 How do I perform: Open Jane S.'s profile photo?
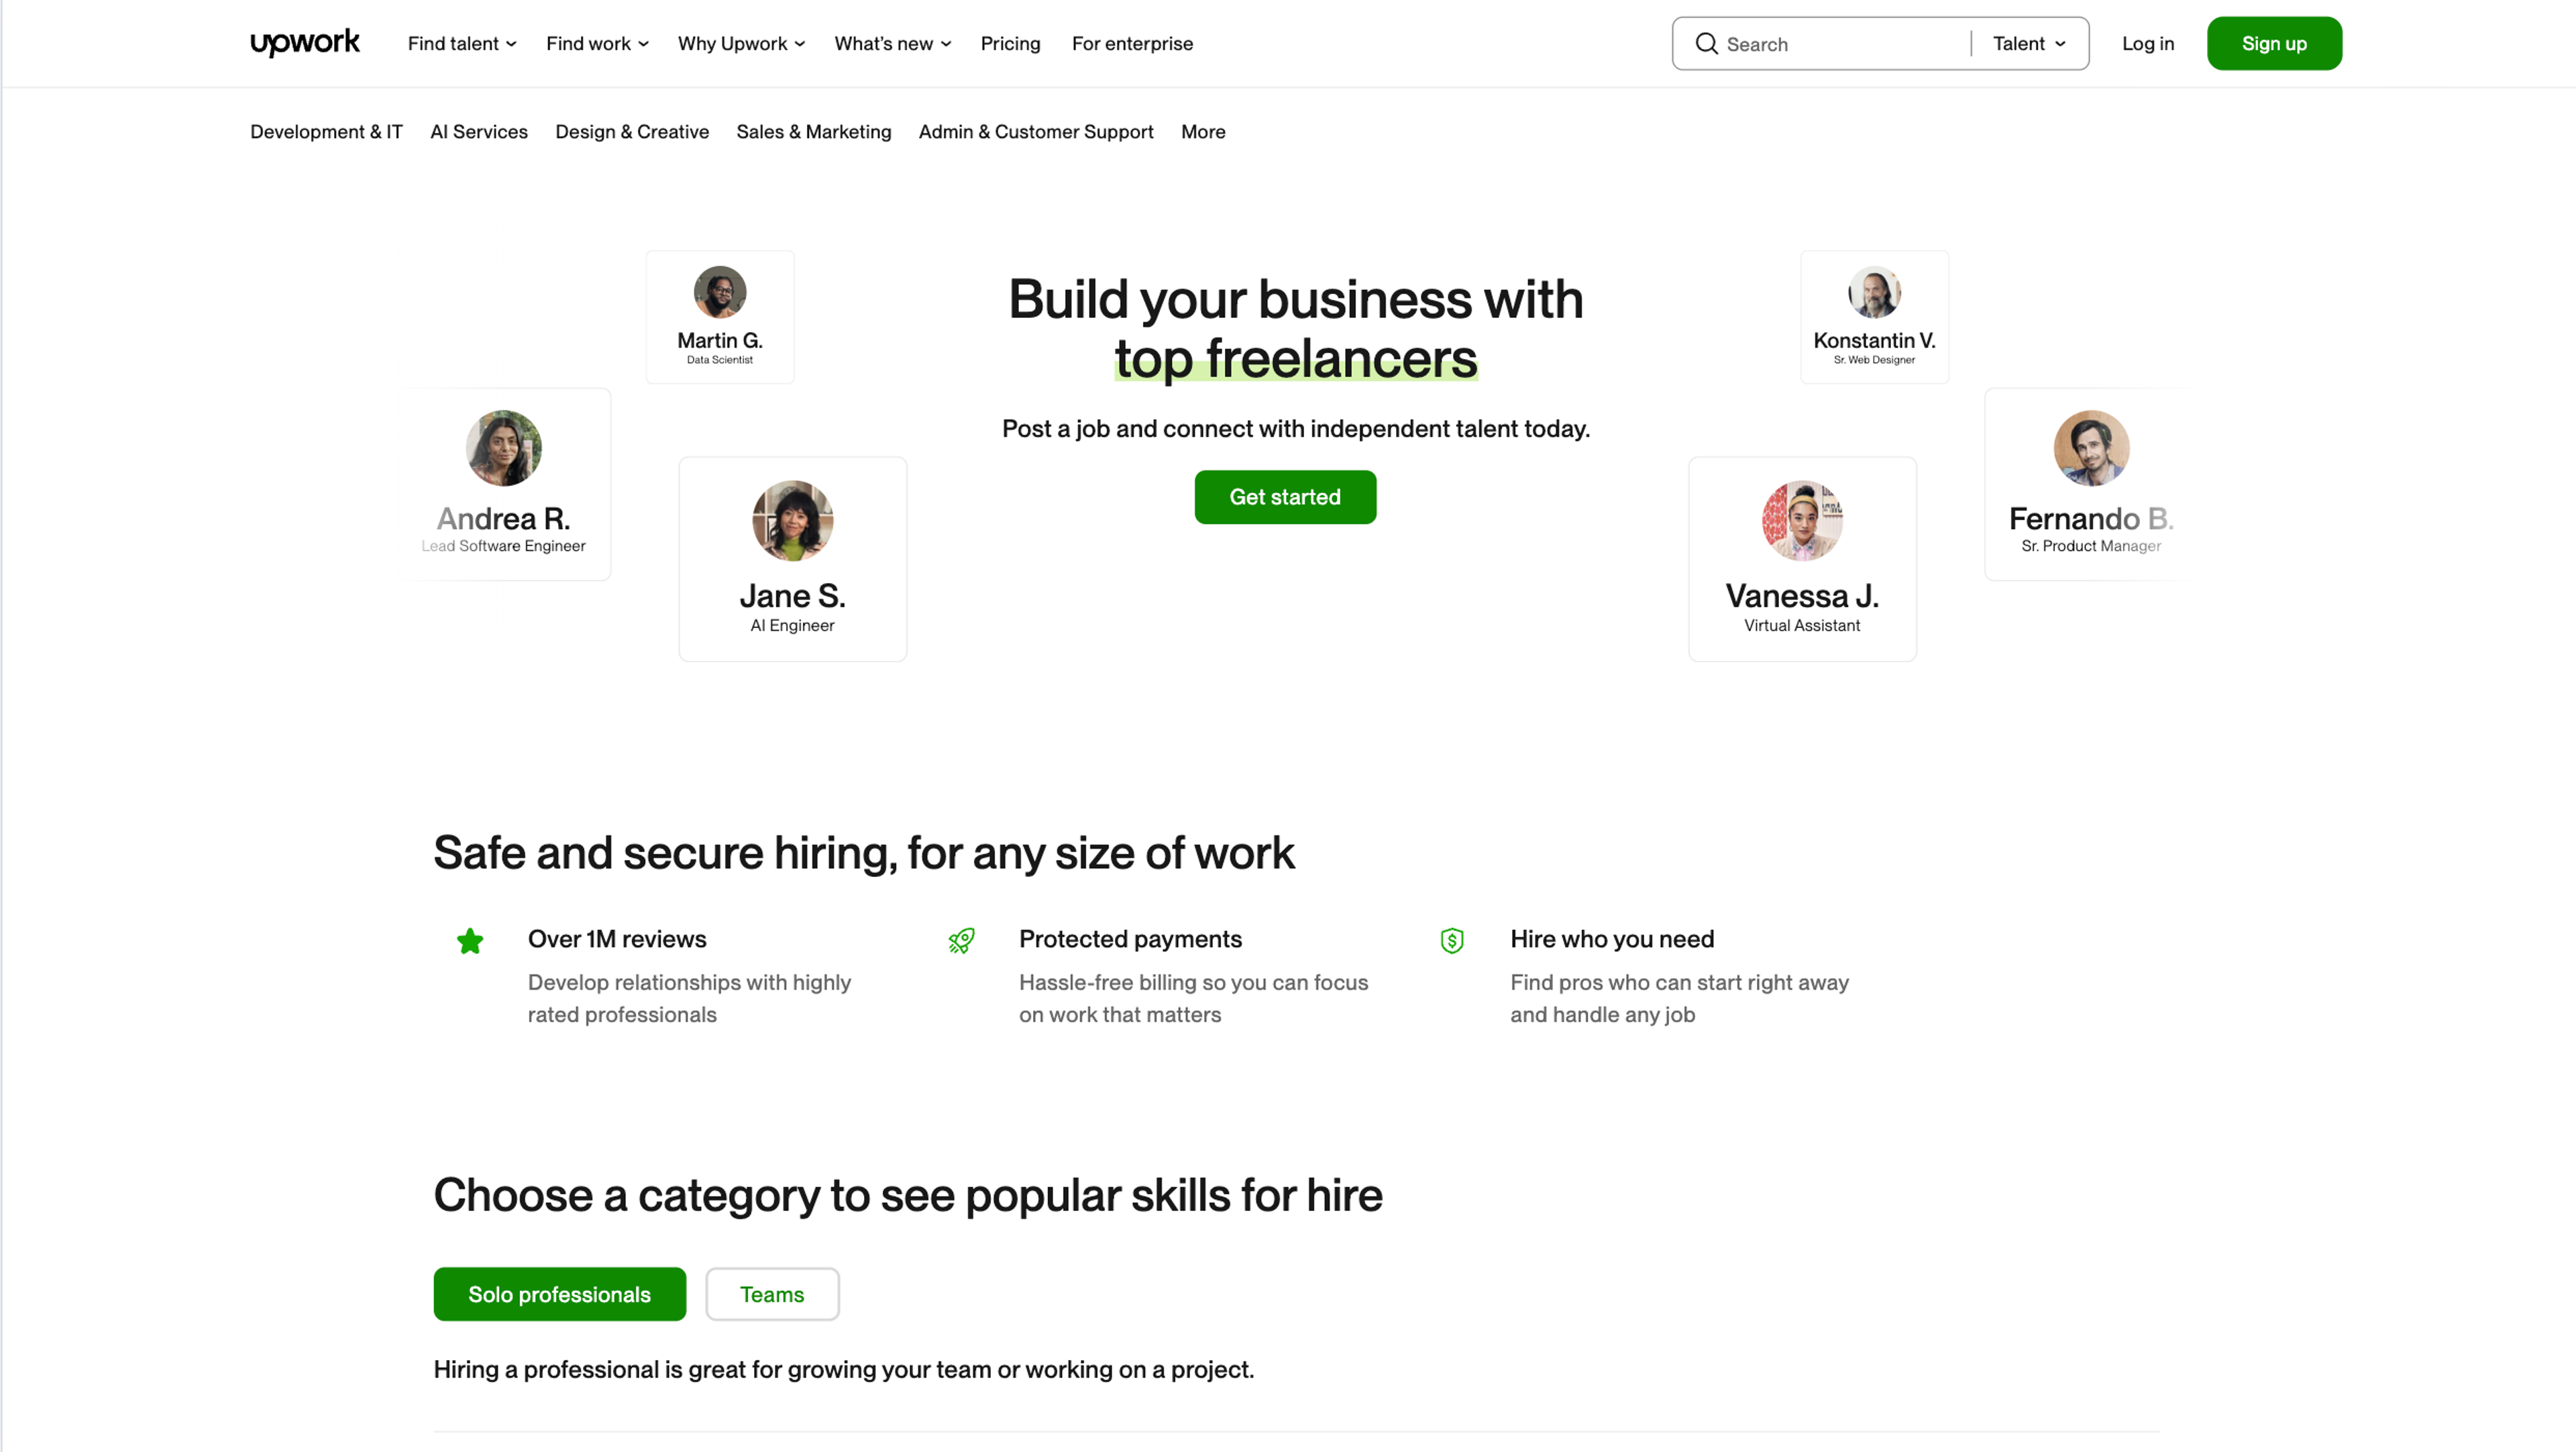click(792, 519)
